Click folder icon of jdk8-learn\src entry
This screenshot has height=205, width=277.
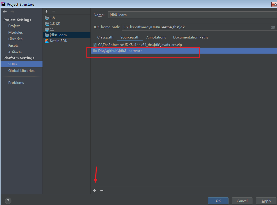point(95,51)
